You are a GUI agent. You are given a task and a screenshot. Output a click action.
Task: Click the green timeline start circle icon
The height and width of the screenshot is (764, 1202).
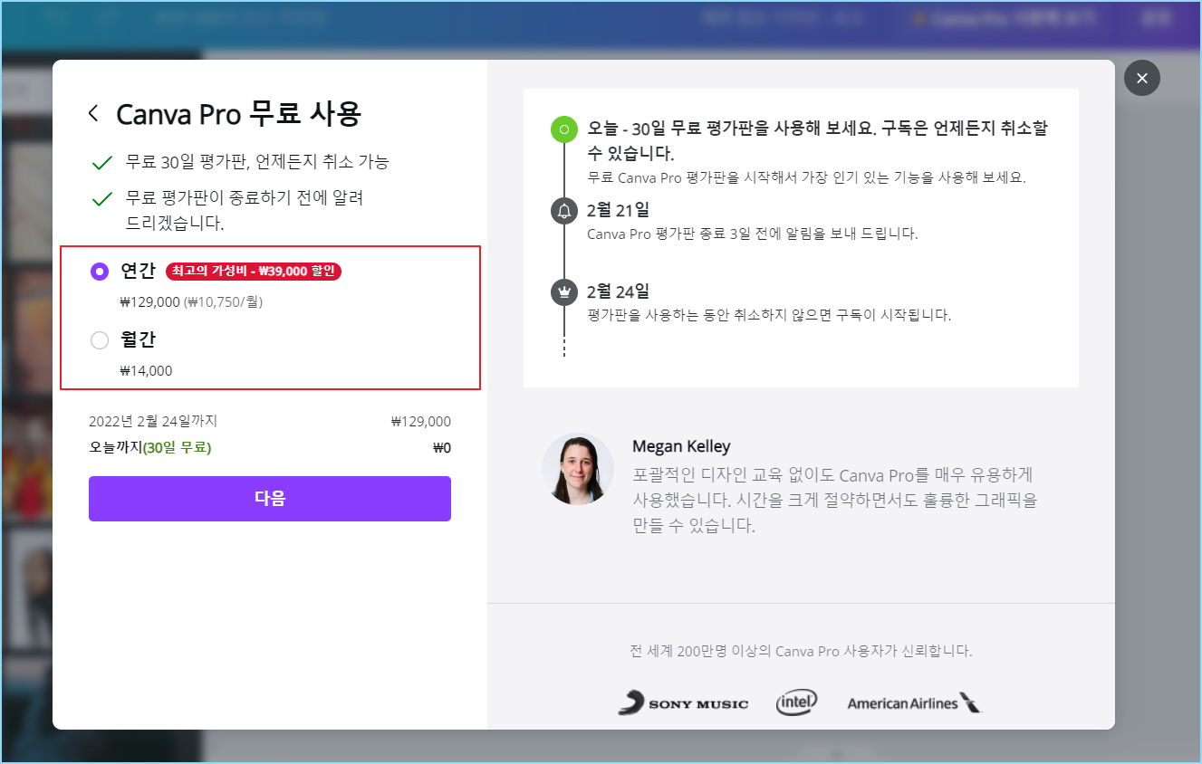(564, 129)
